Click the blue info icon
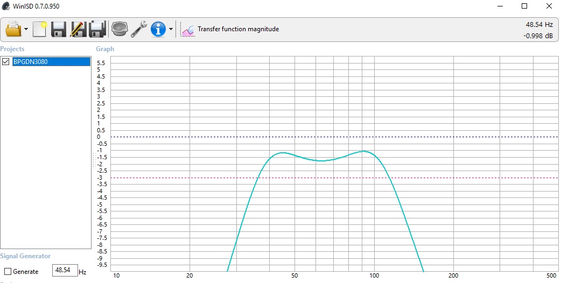This screenshot has width=561, height=283. tap(158, 29)
